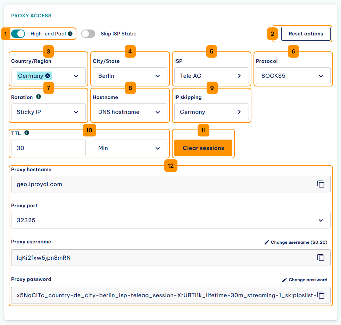
Task: Open the Rotation info icon
Action: [x=39, y=97]
